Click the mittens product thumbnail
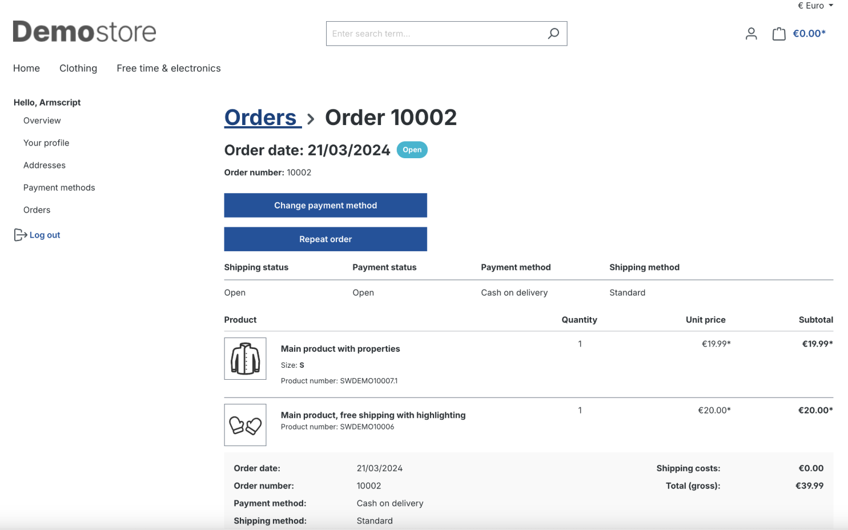 point(245,425)
